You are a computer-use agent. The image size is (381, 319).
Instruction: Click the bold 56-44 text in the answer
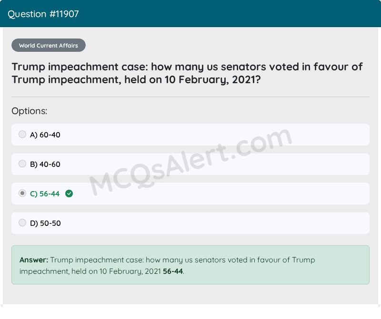pos(172,271)
